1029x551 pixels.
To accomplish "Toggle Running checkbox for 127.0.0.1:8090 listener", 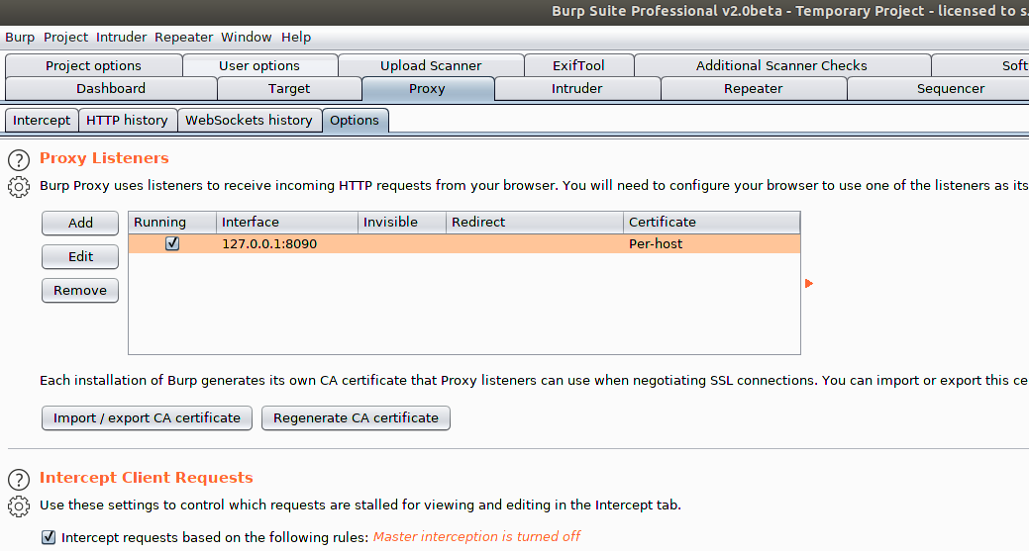I will [x=172, y=243].
